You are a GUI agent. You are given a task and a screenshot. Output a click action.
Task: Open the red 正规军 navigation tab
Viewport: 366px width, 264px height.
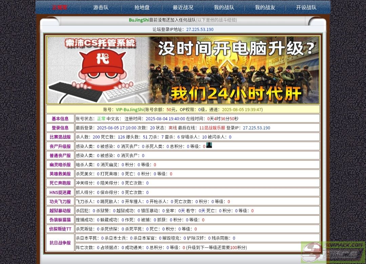pos(60,7)
